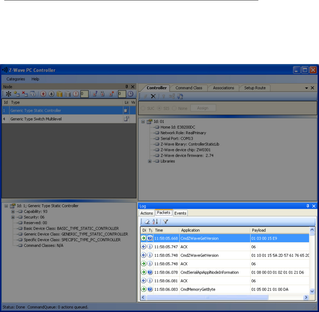
Task: Click the yellow cylinders icon
Action: pos(60,94)
